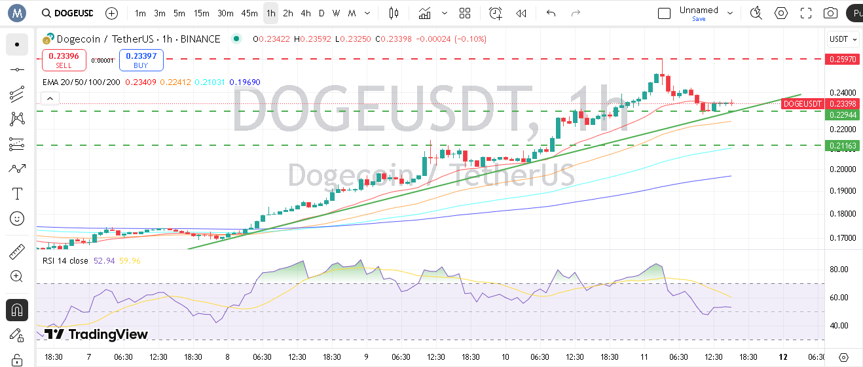Screen dimensions: 863x367
Task: Switch to the daily D timeframe
Action: tap(321, 13)
